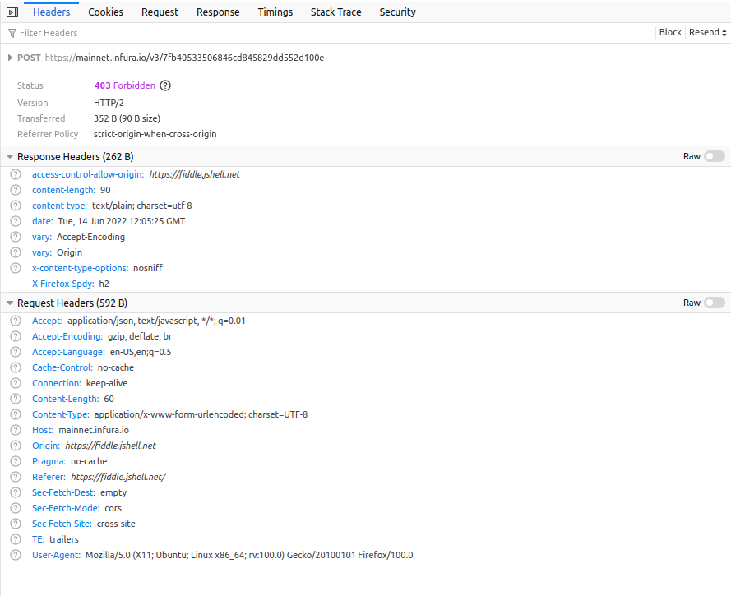
Task: Toggle Raw view for Request Headers
Action: coord(713,303)
